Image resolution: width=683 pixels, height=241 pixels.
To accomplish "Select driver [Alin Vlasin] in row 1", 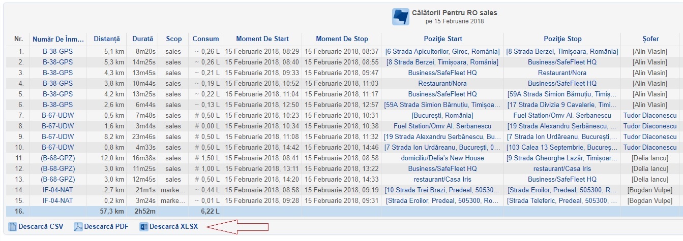I will [650, 52].
